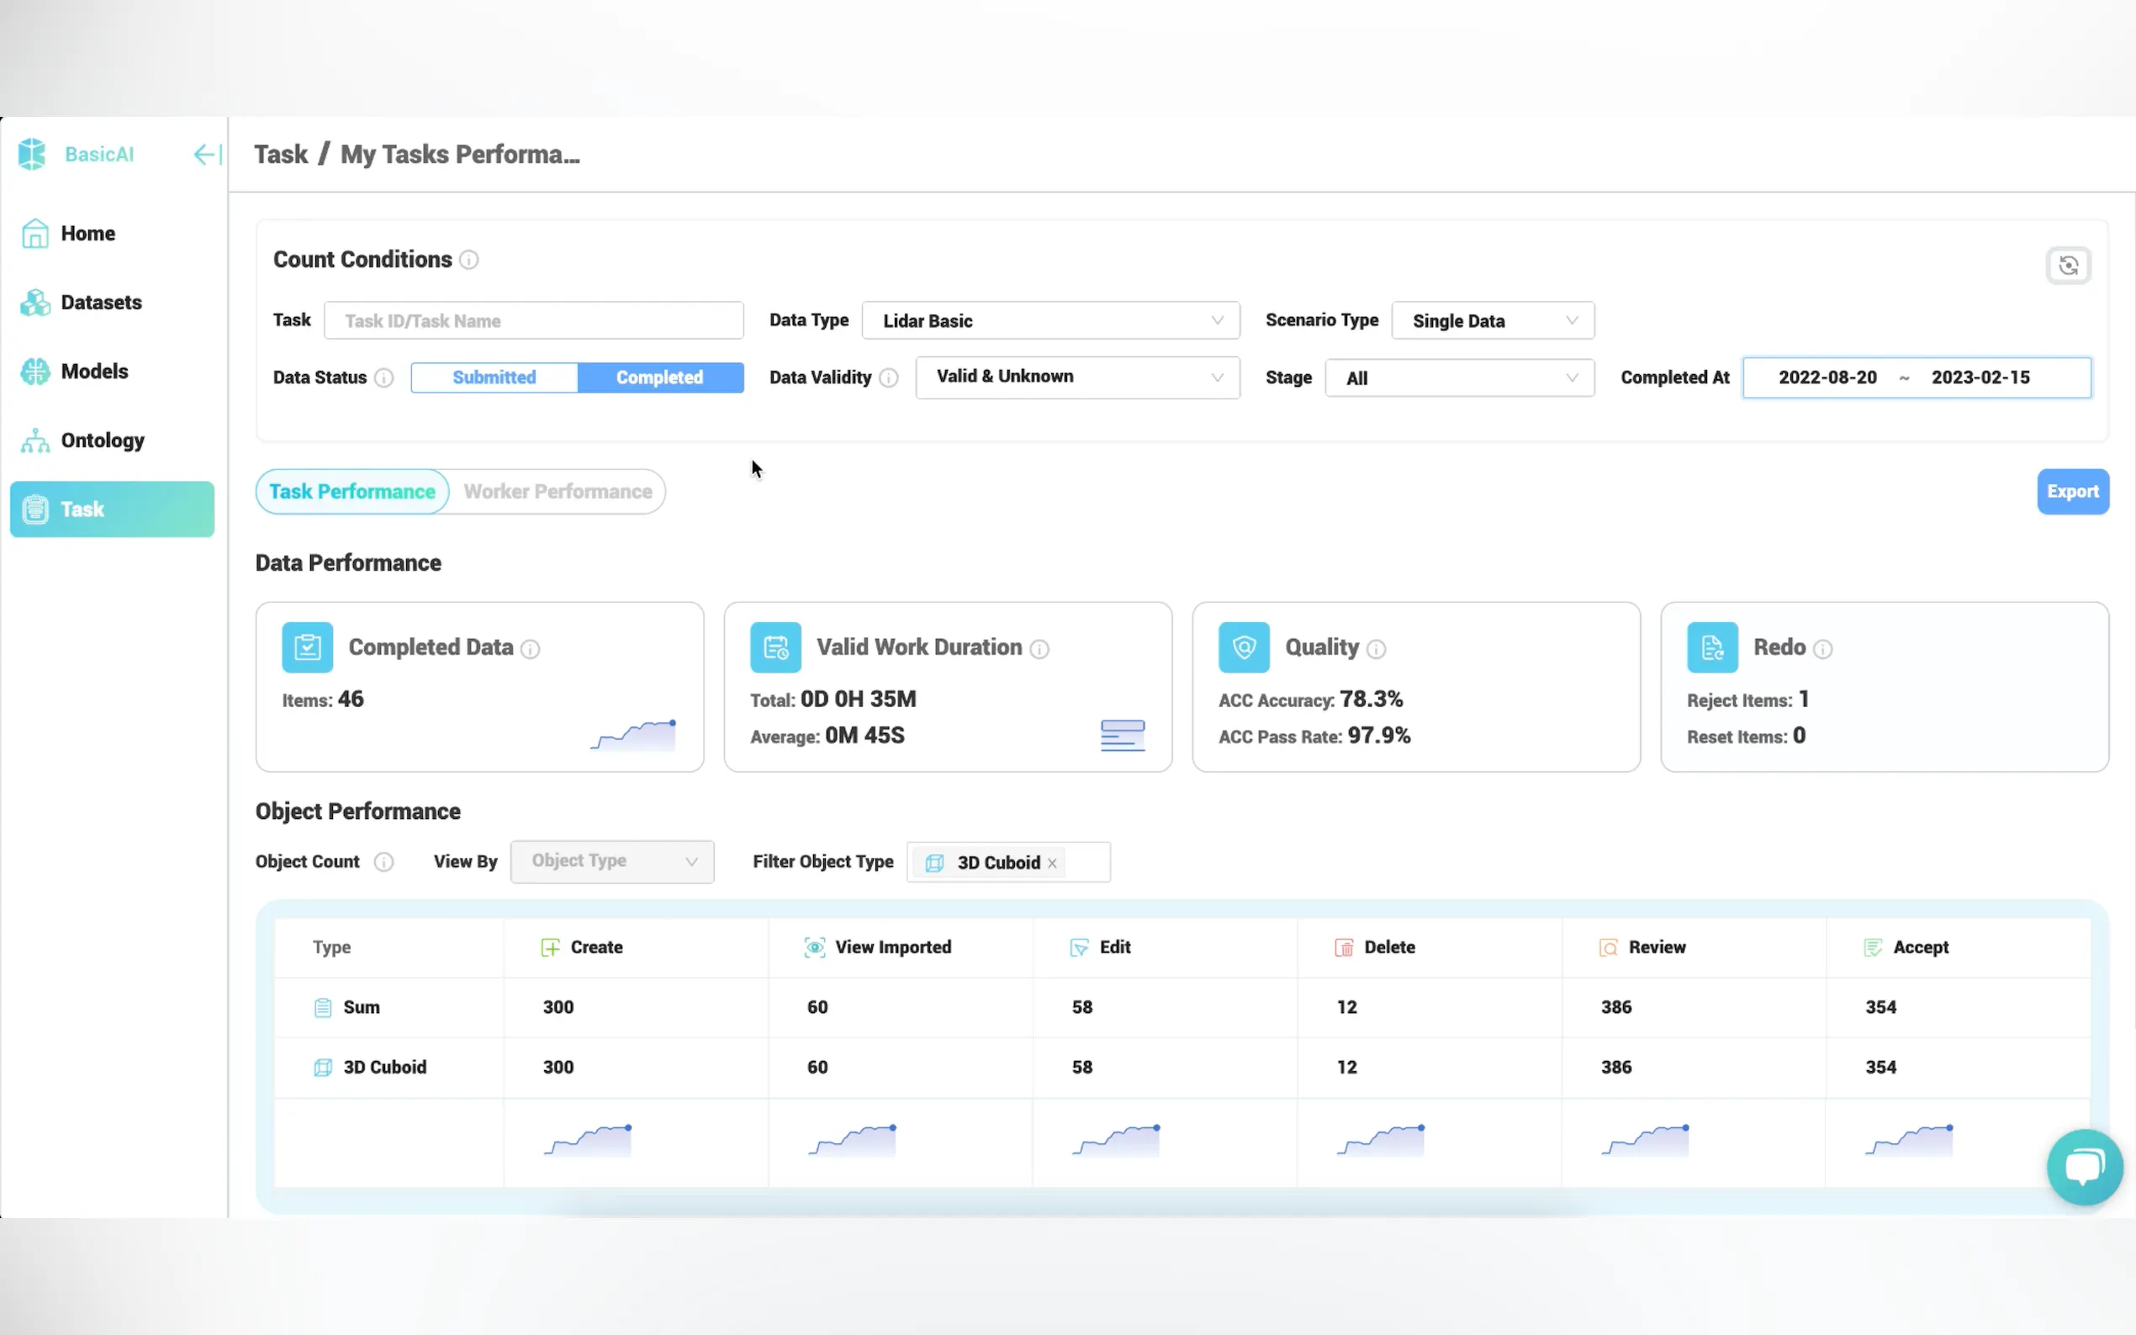
Task: Select Submitted data status
Action: tap(494, 378)
